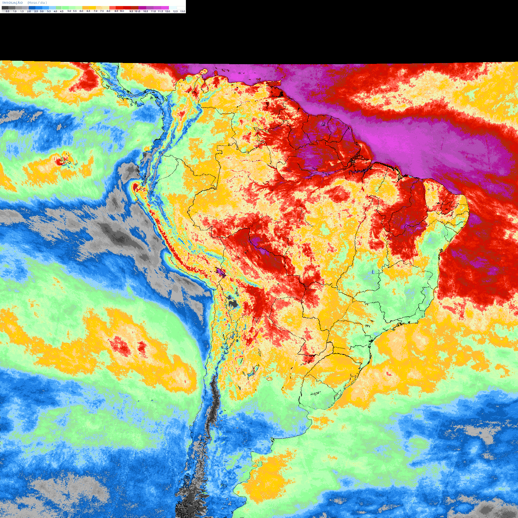Click the 3.0 legend value
518x518 pixels.
pyautogui.click(x=42, y=11)
